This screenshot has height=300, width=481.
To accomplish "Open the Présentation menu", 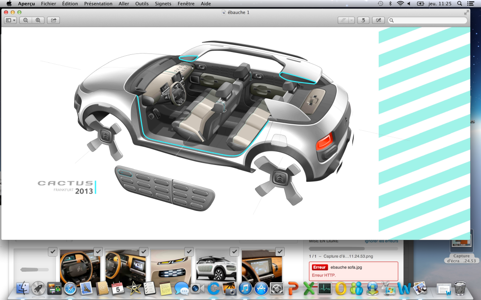I will tap(98, 4).
